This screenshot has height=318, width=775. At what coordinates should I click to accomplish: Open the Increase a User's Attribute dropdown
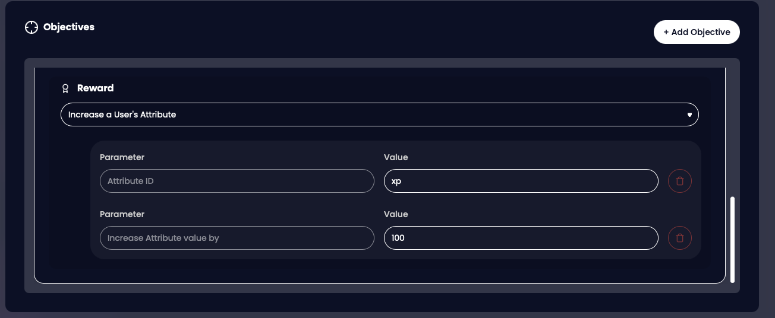[379, 115]
